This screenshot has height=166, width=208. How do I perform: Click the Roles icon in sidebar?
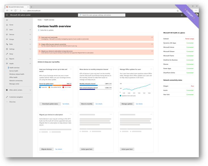[7, 44]
